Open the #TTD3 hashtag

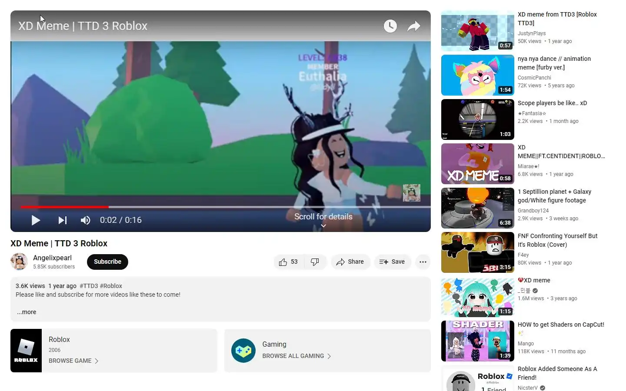(x=89, y=286)
